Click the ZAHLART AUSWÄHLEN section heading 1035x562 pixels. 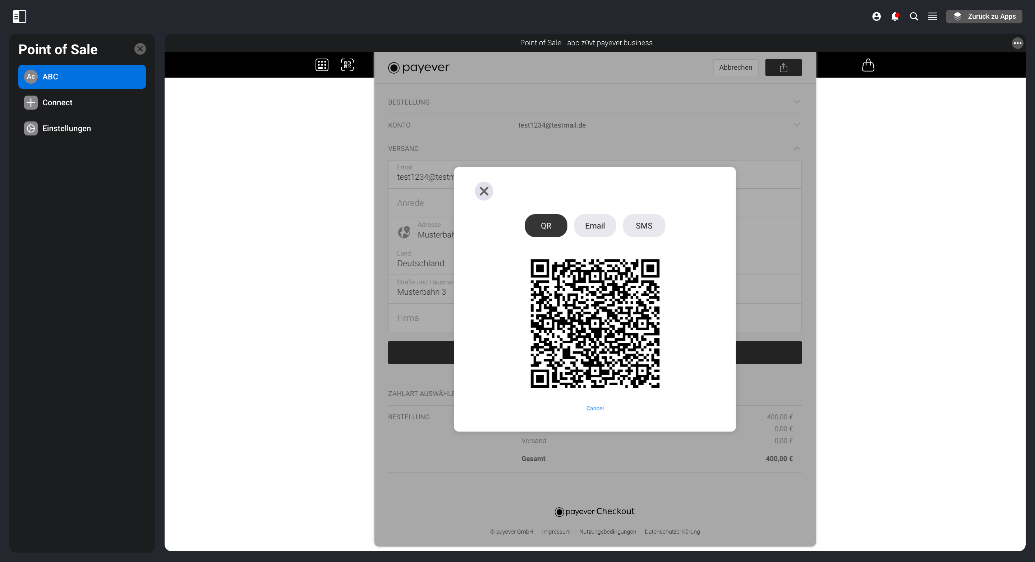tap(421, 394)
